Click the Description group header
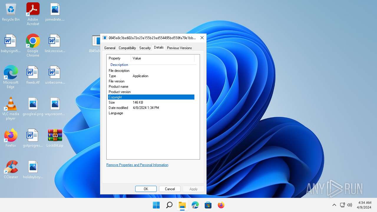 click(119, 65)
